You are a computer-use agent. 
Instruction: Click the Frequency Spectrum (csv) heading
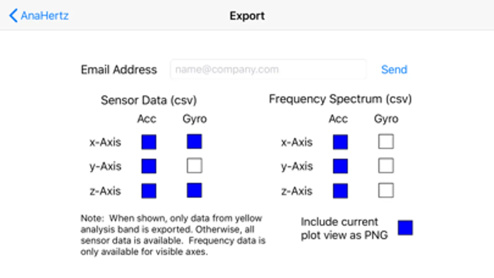340,99
